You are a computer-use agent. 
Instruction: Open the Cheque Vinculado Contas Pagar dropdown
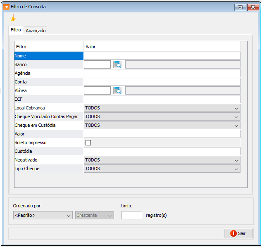point(236,117)
